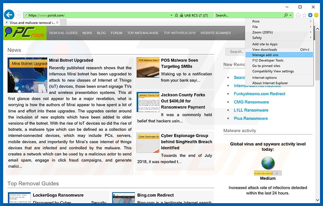This screenshot has width=323, height=206.
Task: Open the Home page icon
Action: 298,15
